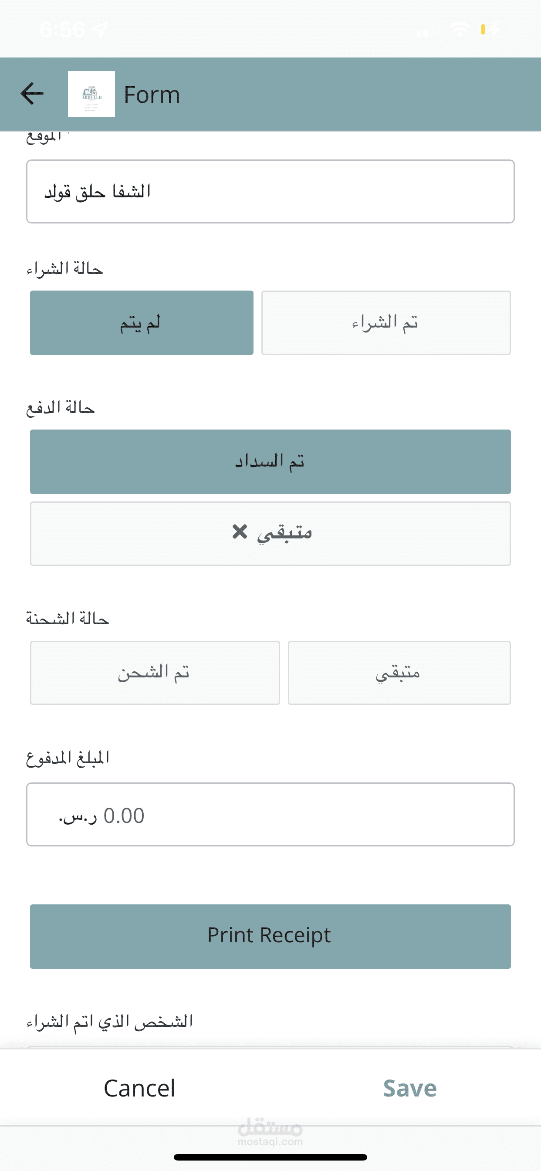Pick متبقي text under حالة الدفع
Image resolution: width=541 pixels, height=1171 pixels.
click(x=284, y=533)
